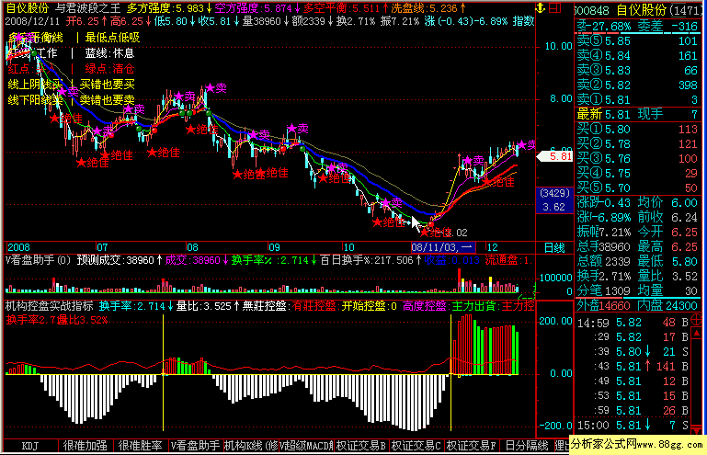Open the 权证交易B tab
The image size is (707, 455).
[361, 446]
